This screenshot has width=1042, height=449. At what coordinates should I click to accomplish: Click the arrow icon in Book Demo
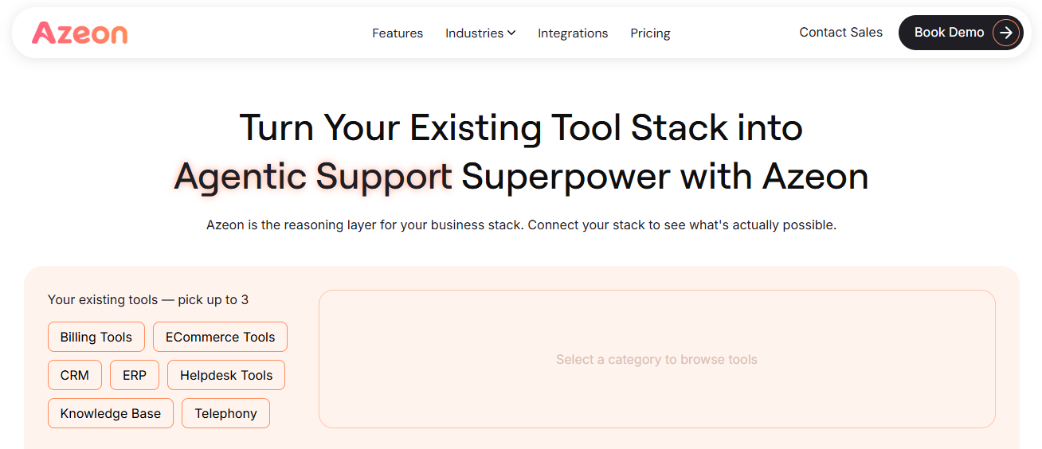(1006, 33)
